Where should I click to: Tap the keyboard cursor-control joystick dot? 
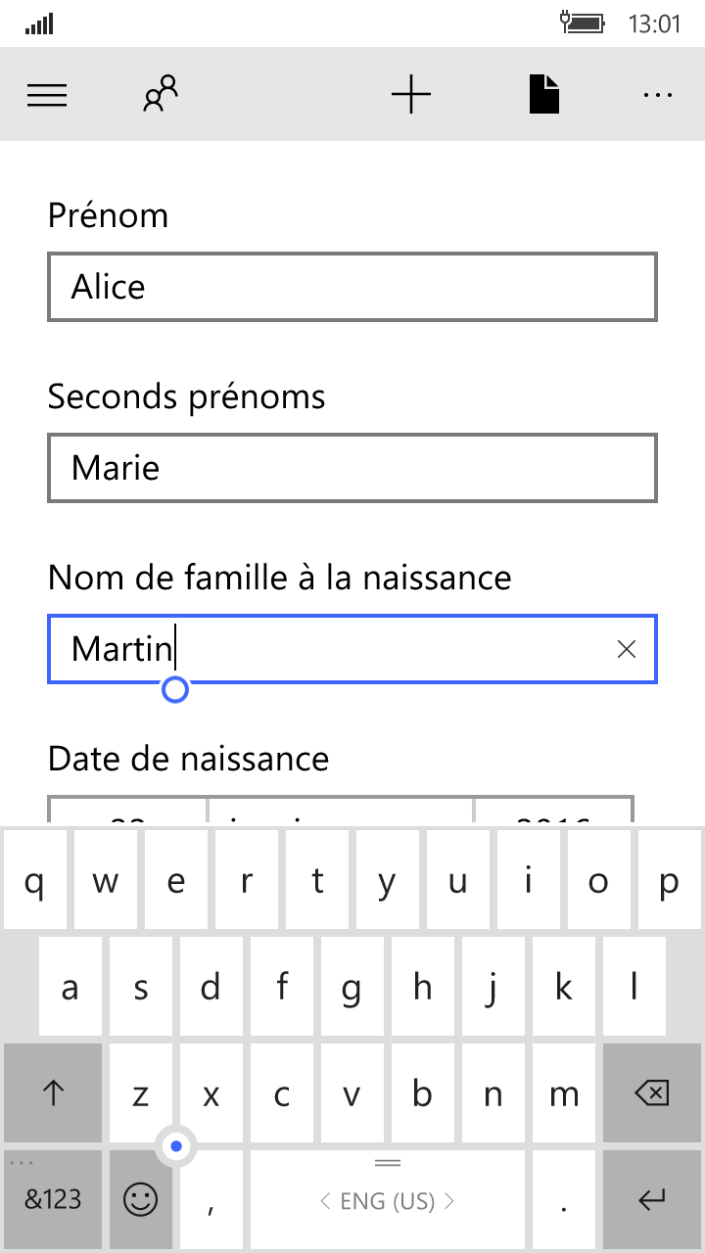pyautogui.click(x=176, y=1145)
